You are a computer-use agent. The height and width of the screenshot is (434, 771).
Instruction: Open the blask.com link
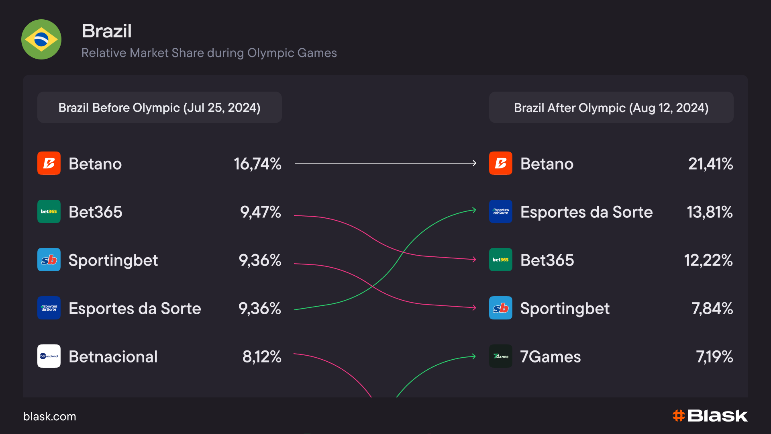point(50,416)
